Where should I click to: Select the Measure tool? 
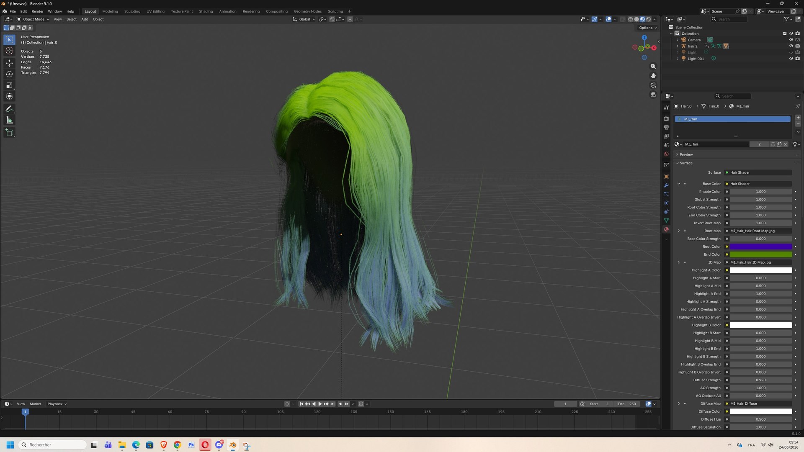coord(9,121)
